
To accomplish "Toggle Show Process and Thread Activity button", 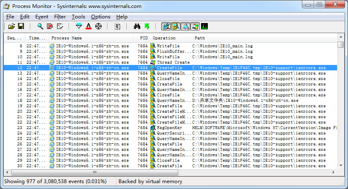I will coord(195,26).
